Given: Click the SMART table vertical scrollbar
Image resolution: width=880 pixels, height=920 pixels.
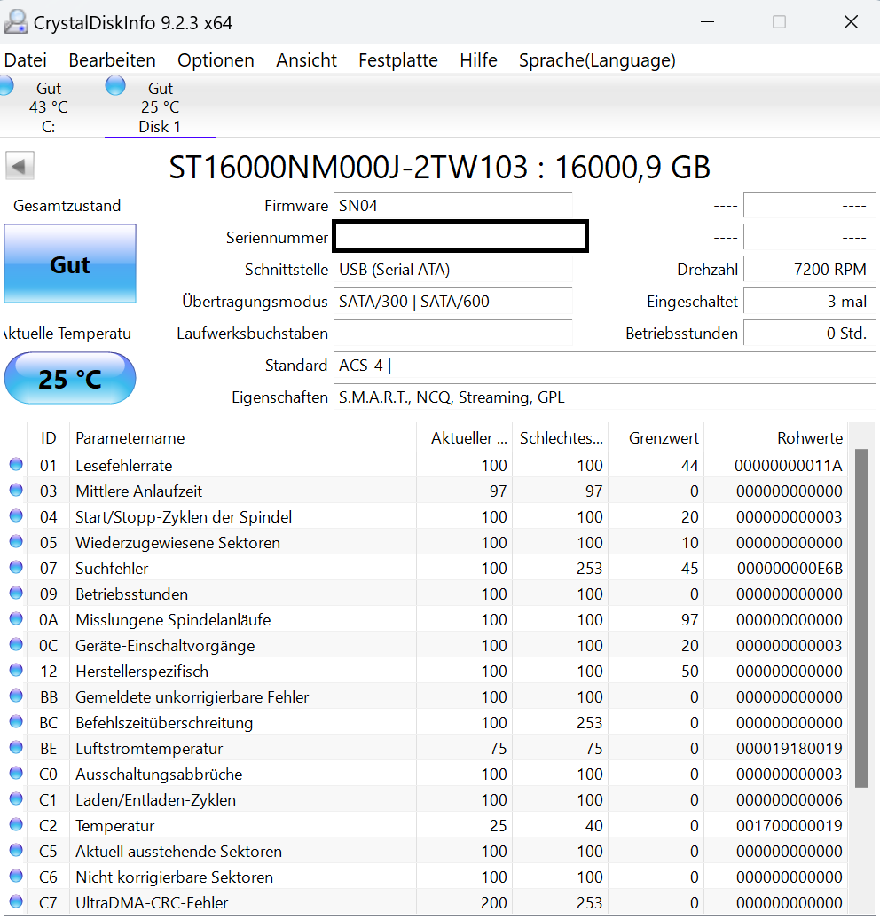Looking at the screenshot, I should click(x=861, y=618).
